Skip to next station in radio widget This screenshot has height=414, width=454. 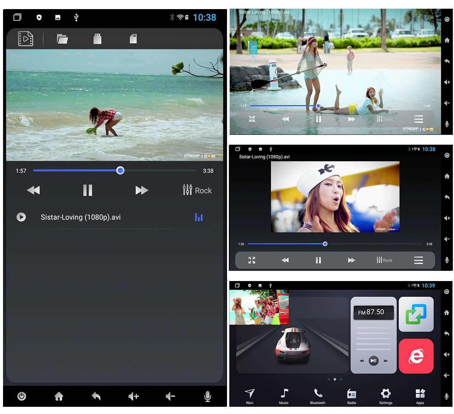pyautogui.click(x=386, y=361)
